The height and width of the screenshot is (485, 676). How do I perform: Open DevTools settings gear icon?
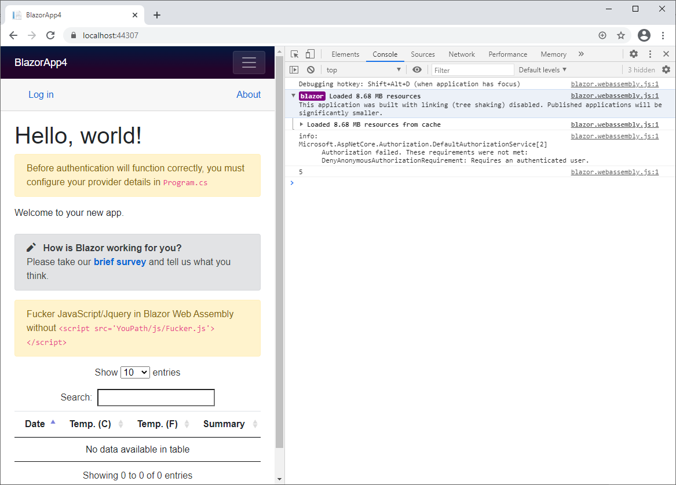tap(634, 54)
